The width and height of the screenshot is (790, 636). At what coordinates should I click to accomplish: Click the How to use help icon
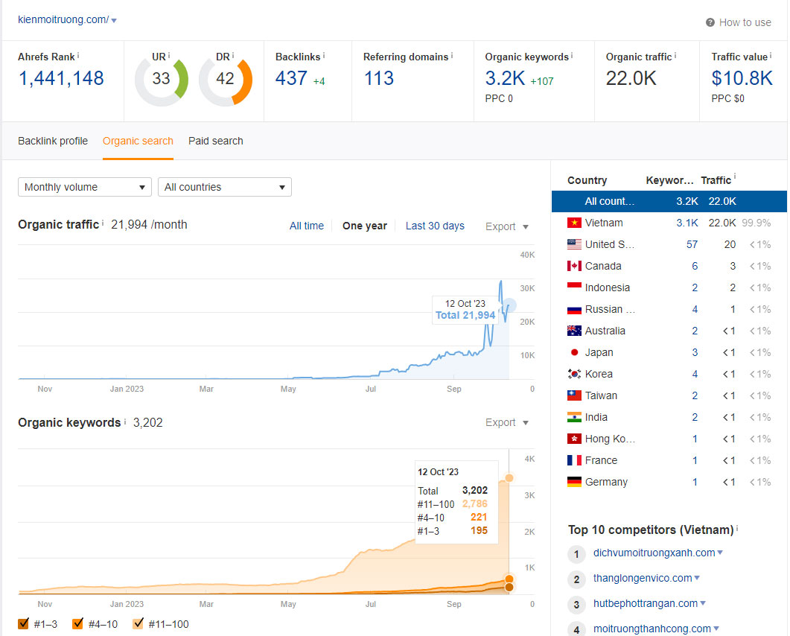(710, 22)
